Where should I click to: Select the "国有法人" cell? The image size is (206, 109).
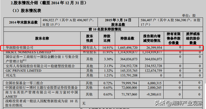pos(90,47)
